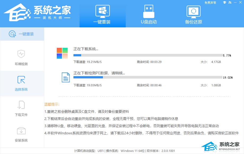Viewport: 244px width, 154px height.
Task: Click the 系统之家 logo at top left
Action: pos(37,13)
